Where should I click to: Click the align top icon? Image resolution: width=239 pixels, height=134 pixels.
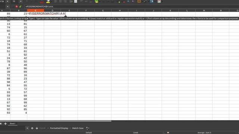[81, 1]
